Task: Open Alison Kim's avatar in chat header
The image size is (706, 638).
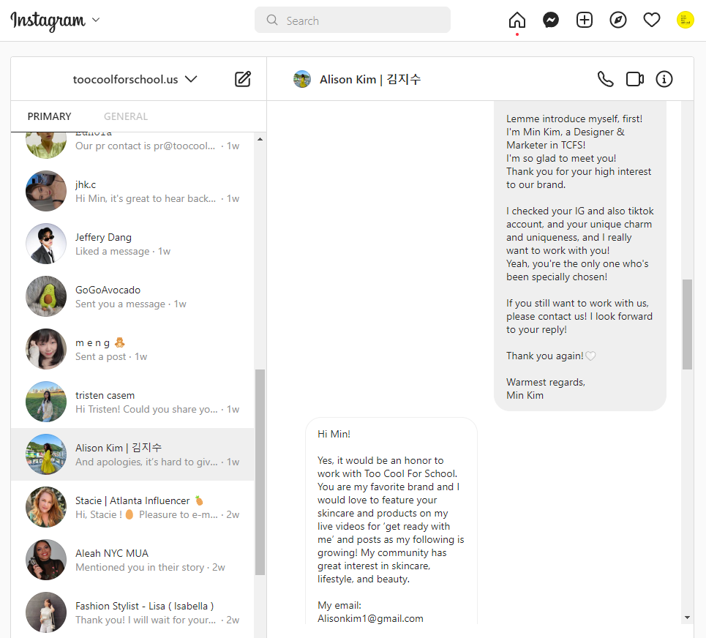Action: (302, 79)
